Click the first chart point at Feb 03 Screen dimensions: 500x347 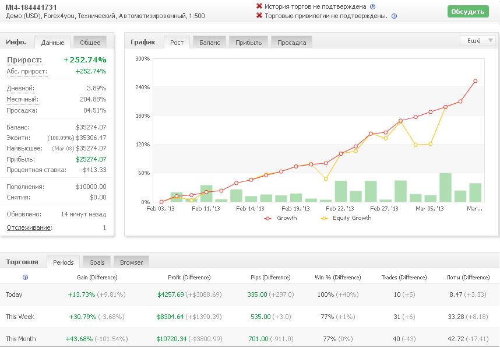161,202
